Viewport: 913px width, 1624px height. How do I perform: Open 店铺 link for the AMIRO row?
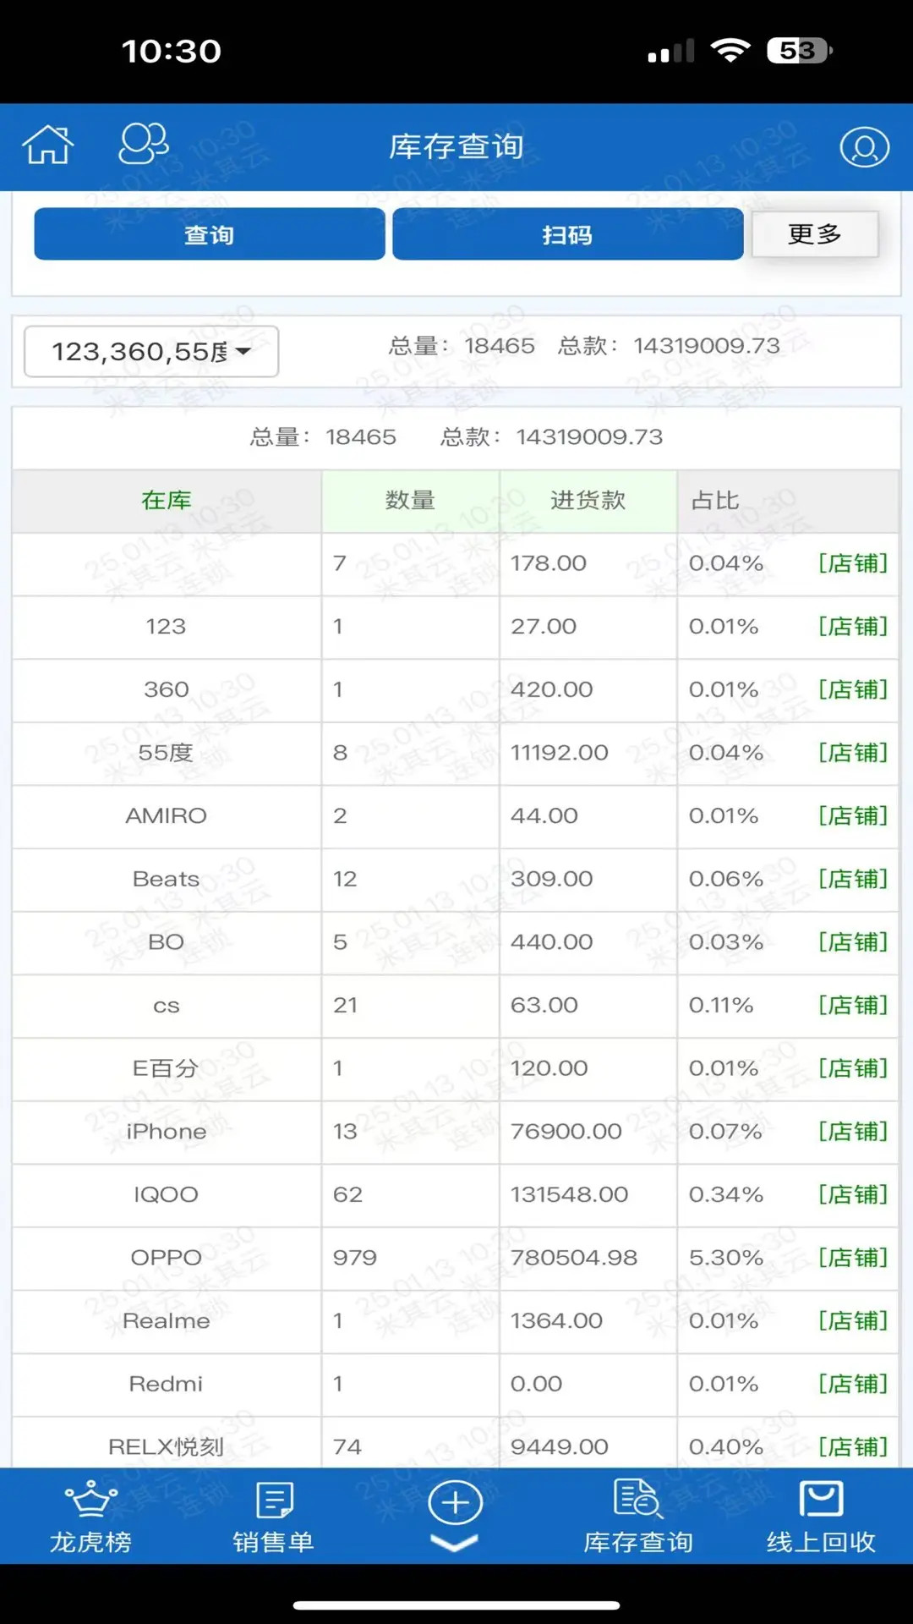[x=852, y=816]
